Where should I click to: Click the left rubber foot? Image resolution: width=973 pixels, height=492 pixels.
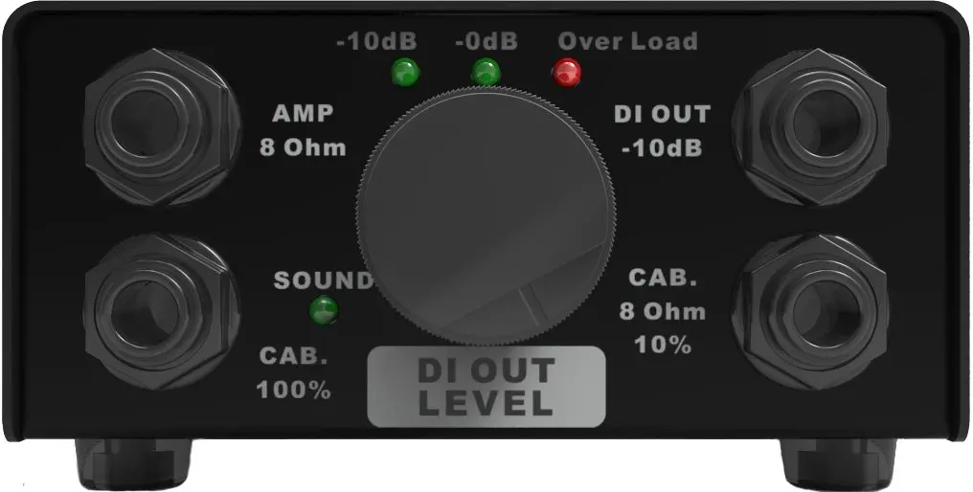pos(133,464)
